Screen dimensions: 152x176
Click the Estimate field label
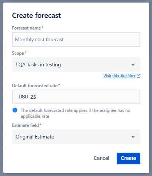tap(26, 125)
